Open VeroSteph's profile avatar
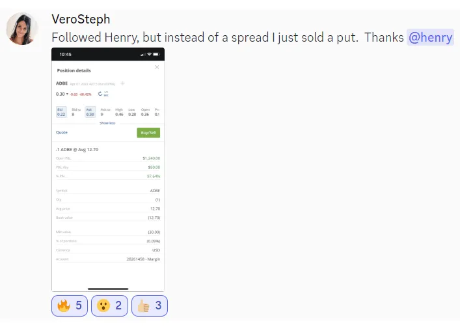Viewport: 460px width, 327px height. [22, 29]
